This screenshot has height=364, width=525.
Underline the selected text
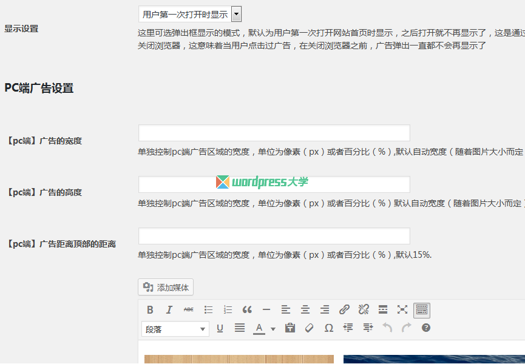tap(220, 328)
